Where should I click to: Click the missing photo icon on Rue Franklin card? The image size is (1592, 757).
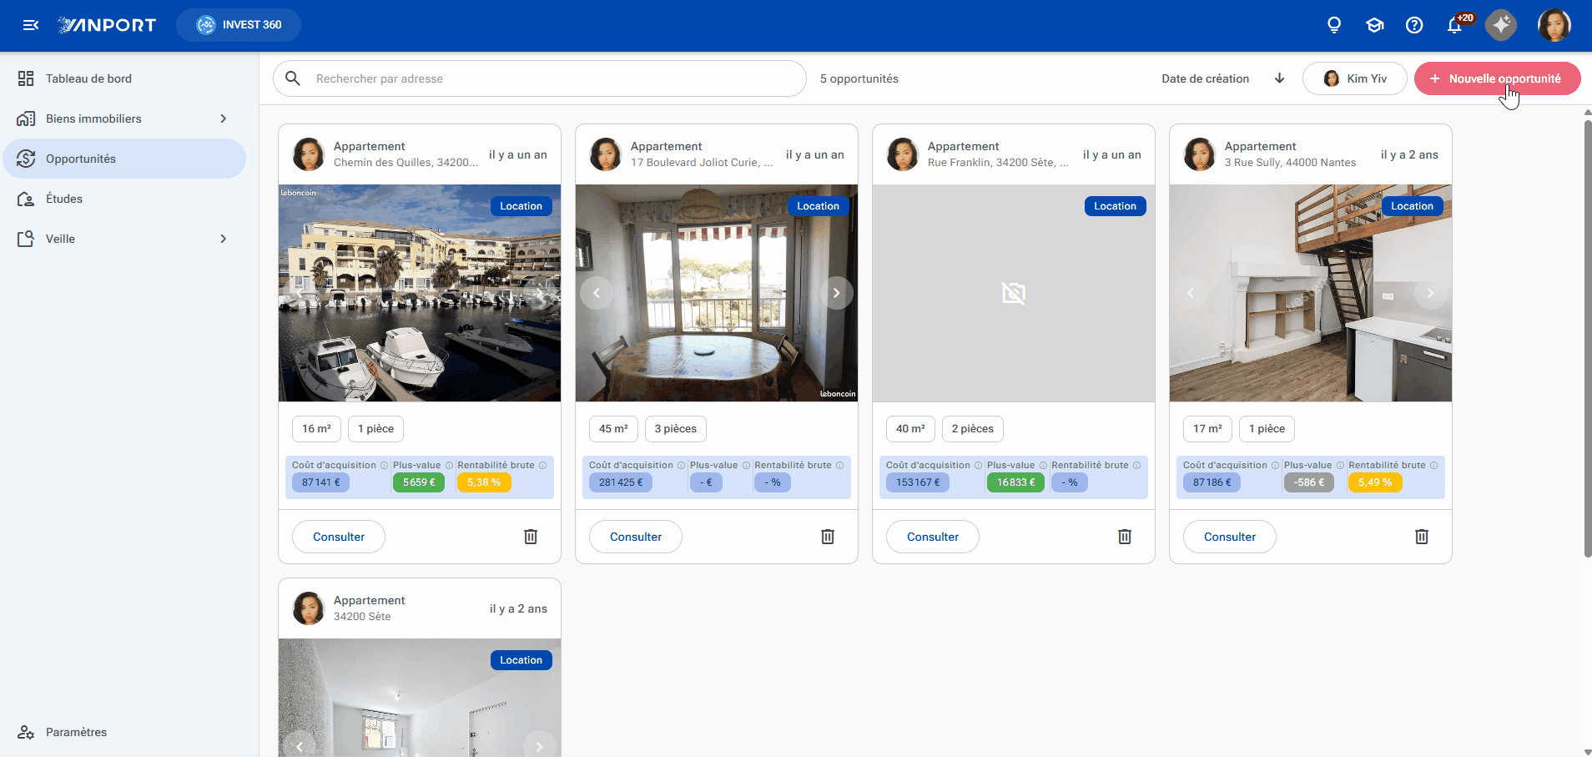(x=1014, y=293)
